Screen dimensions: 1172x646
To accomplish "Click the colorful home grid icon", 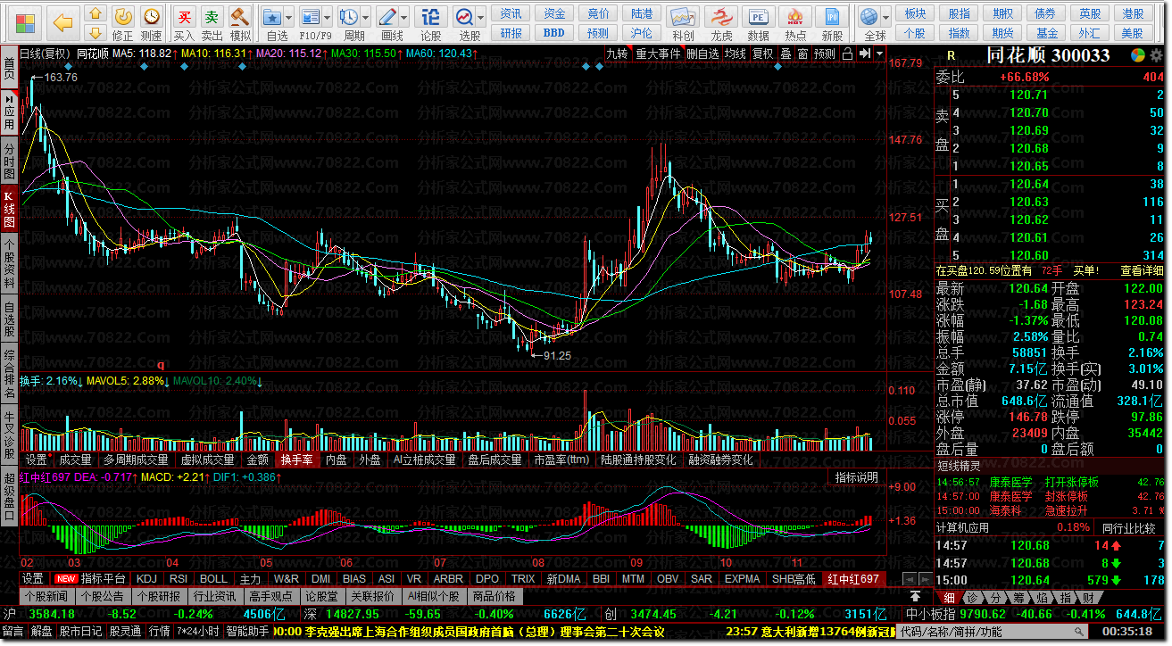I will point(26,21).
